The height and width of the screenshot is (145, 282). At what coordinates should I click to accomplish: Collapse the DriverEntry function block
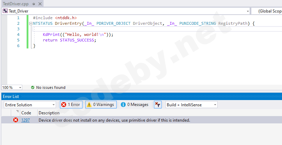pyautogui.click(x=31, y=23)
